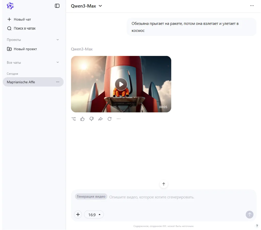The height and width of the screenshot is (230, 261).
Task: Click the Проекты section heading
Action: click(x=14, y=40)
